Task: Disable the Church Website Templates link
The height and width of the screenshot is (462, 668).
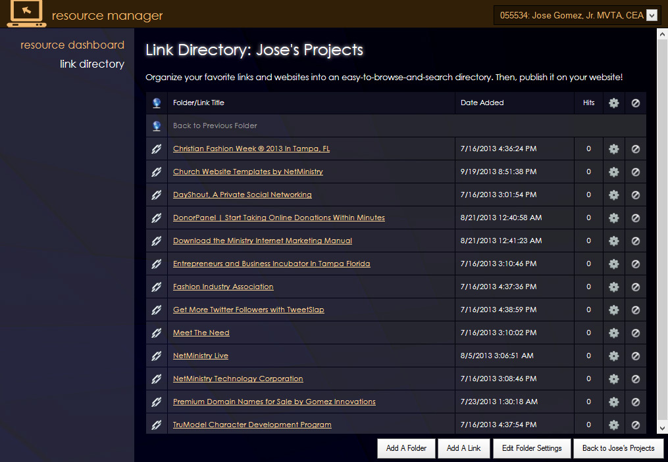Action: point(635,172)
